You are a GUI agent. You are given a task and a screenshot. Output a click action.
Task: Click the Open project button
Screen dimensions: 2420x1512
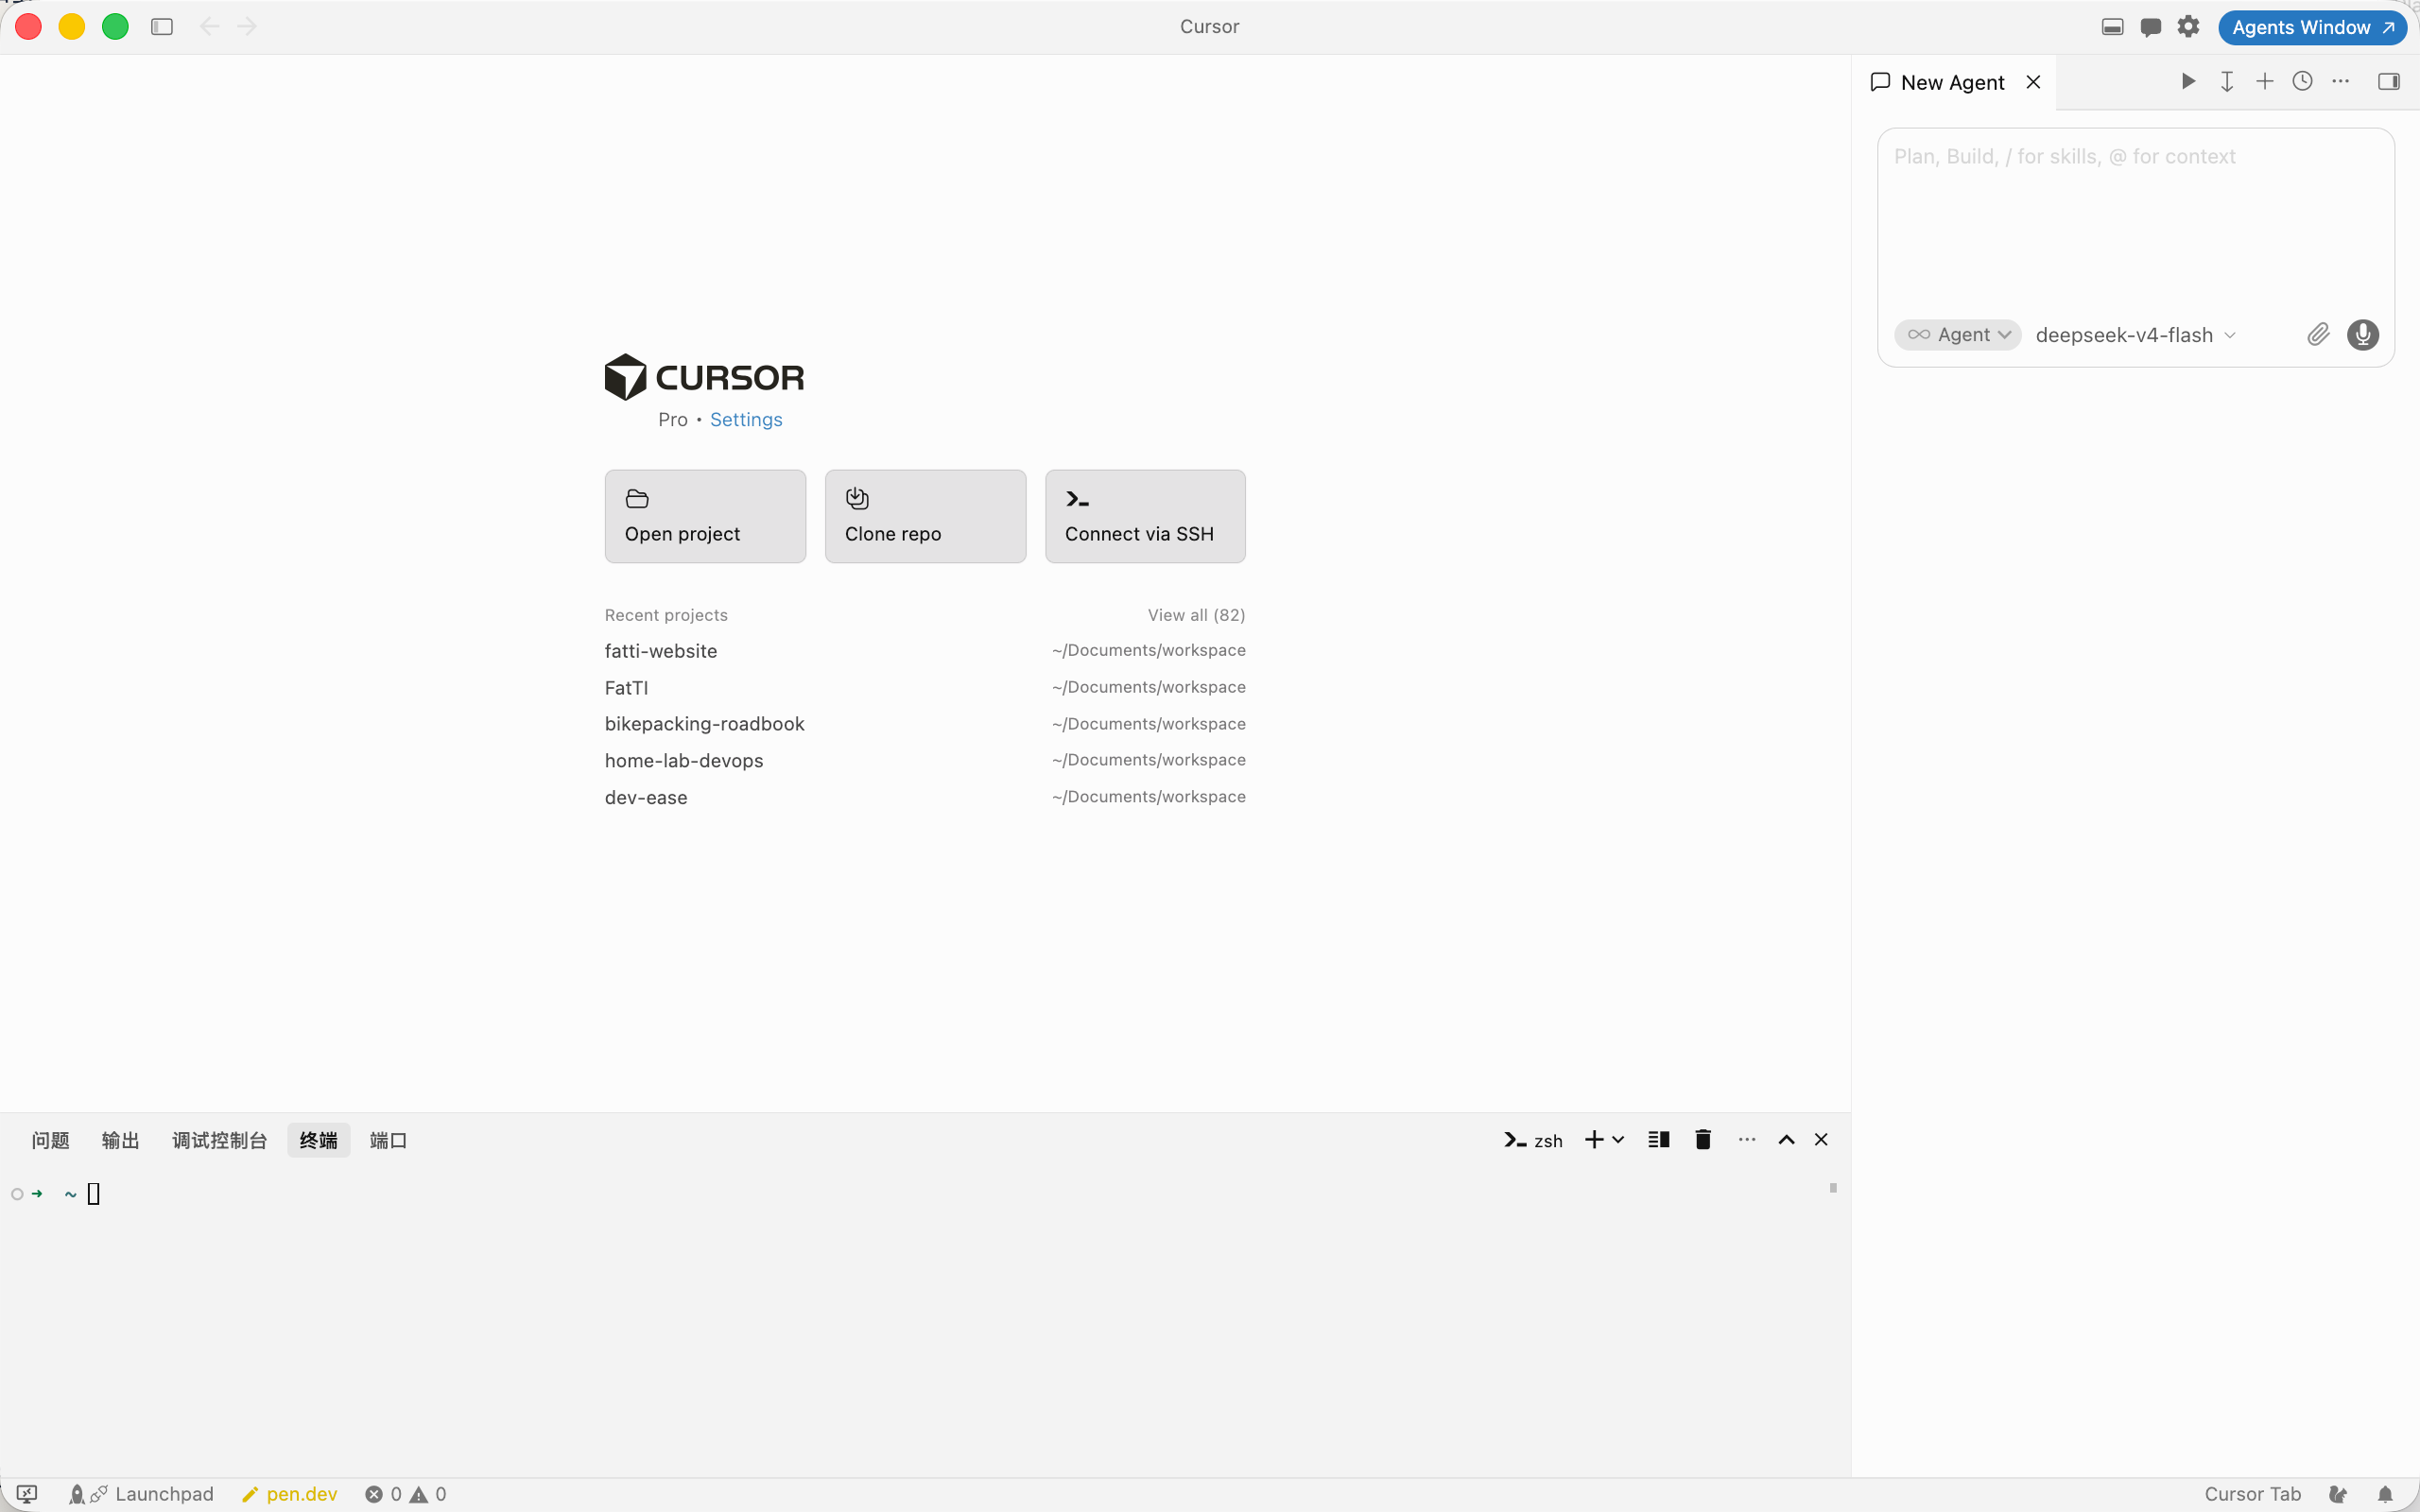(x=705, y=516)
